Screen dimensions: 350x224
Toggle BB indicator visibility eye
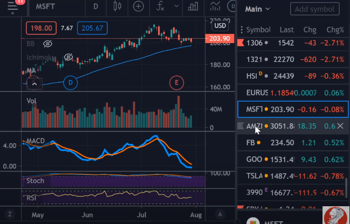coord(47,44)
